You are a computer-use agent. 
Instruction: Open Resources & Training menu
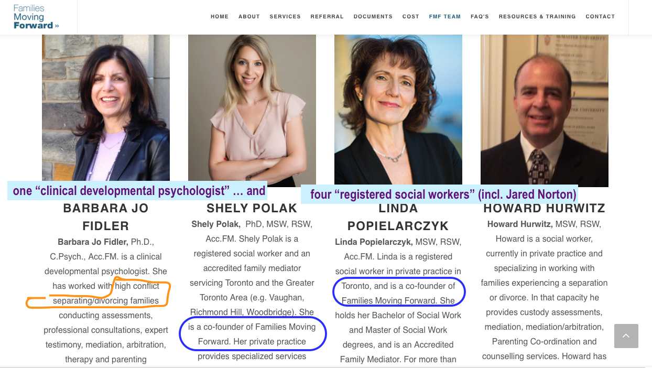[x=537, y=17]
